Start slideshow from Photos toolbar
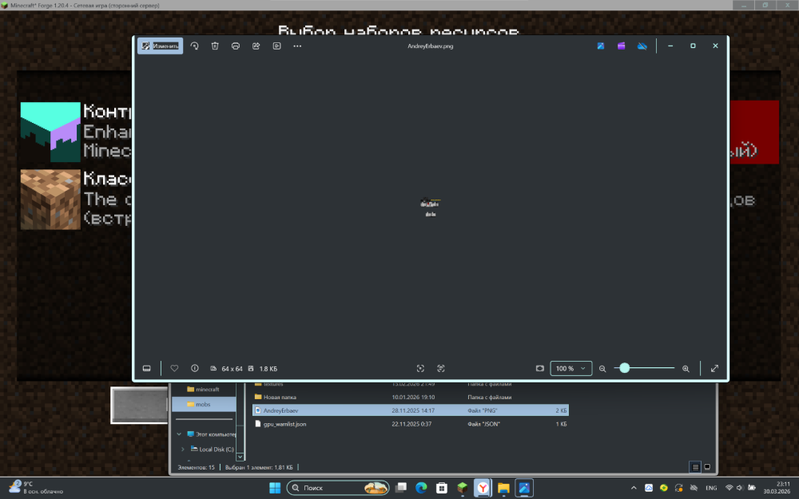 tap(276, 46)
